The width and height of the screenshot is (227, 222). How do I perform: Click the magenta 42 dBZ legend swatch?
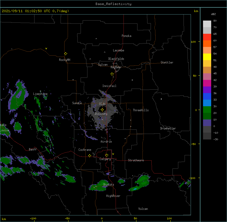(x=207, y=83)
